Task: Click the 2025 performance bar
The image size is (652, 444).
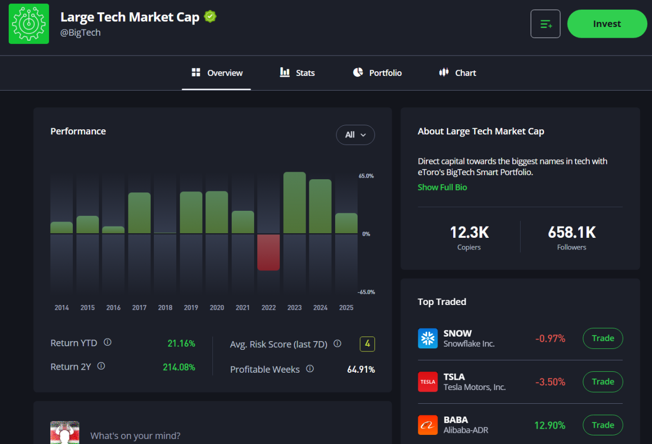Action: pos(346,223)
